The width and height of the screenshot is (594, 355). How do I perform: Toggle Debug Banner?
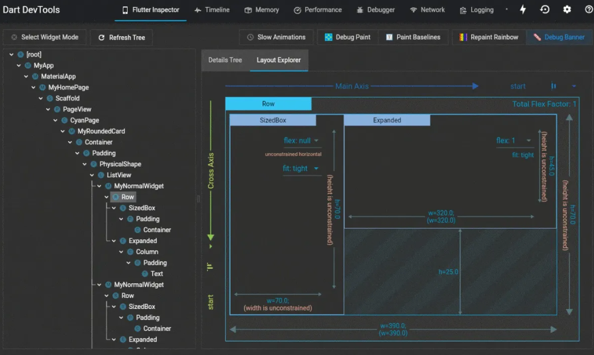point(559,37)
